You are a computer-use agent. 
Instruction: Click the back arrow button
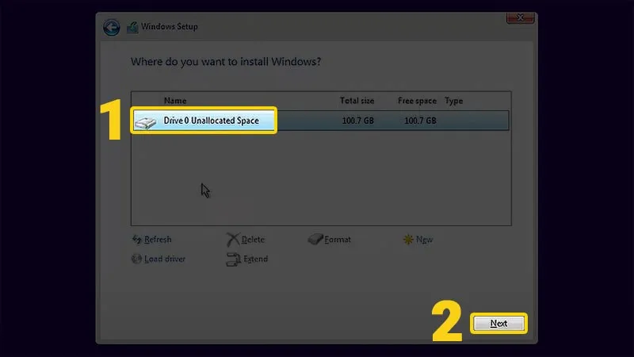tap(112, 27)
